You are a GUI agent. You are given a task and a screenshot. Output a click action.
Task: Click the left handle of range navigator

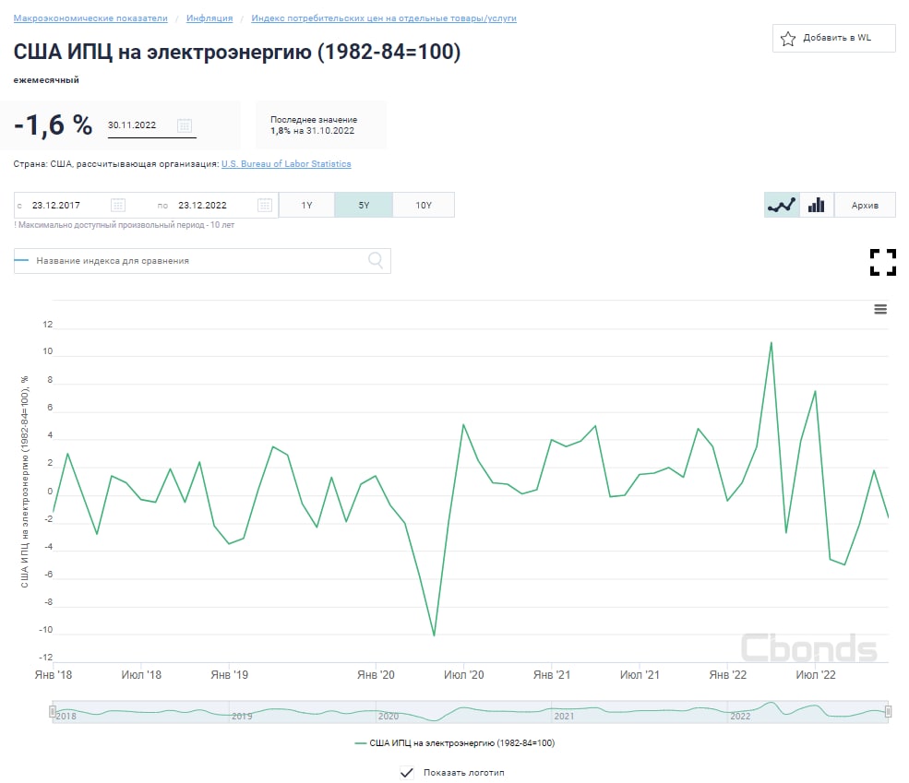(x=54, y=711)
